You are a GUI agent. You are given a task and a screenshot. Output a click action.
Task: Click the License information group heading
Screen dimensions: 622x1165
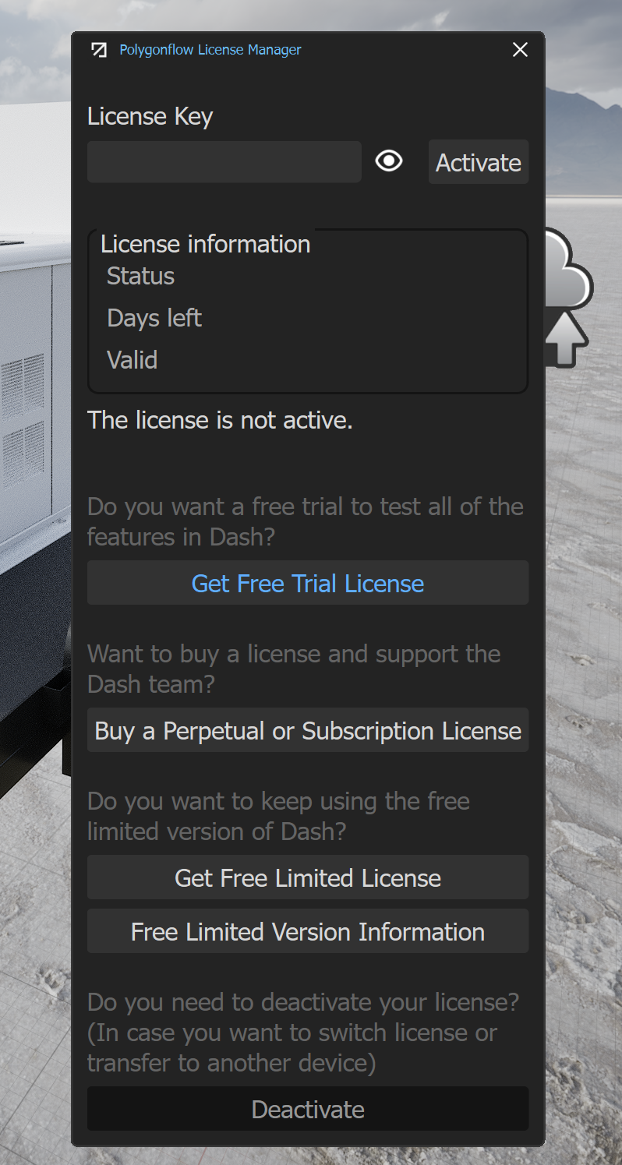tap(206, 244)
